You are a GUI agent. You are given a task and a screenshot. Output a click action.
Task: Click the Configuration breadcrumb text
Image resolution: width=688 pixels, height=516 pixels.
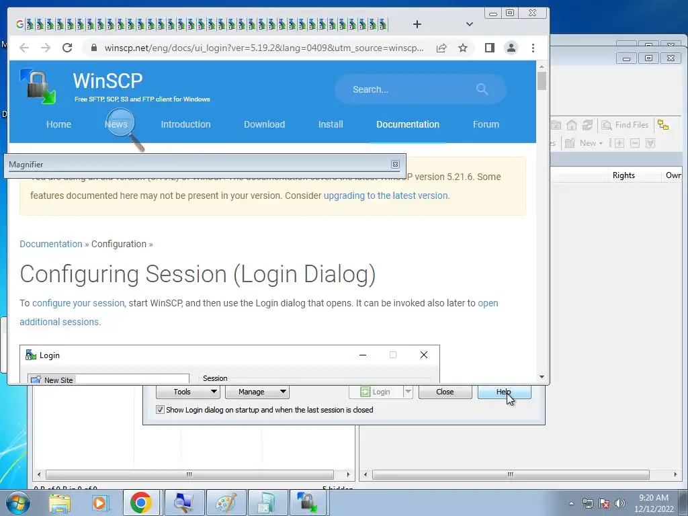point(119,244)
